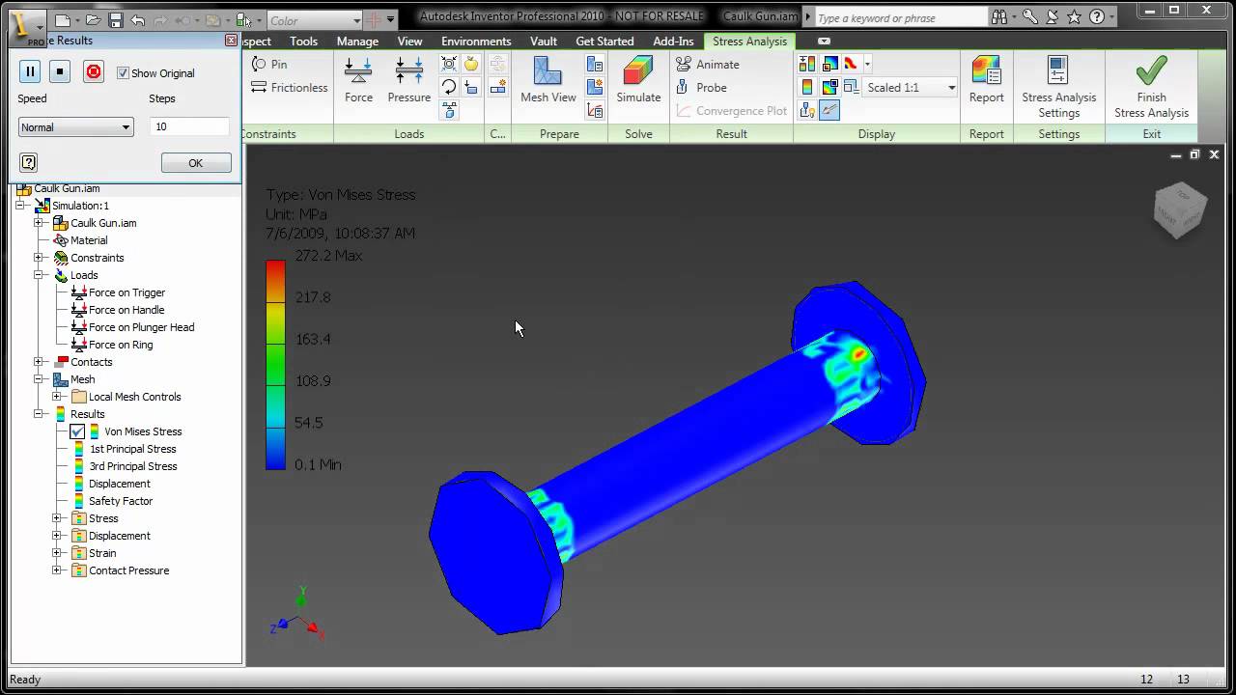
Task: Open the help question mark icon
Action: (1095, 17)
